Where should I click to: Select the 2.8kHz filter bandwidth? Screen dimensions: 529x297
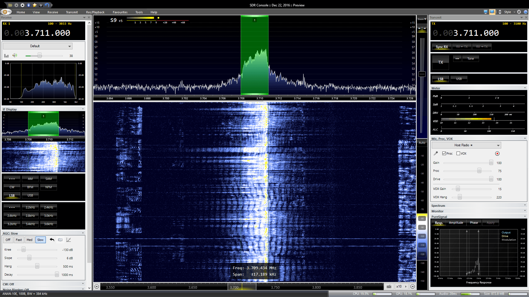coord(30,215)
